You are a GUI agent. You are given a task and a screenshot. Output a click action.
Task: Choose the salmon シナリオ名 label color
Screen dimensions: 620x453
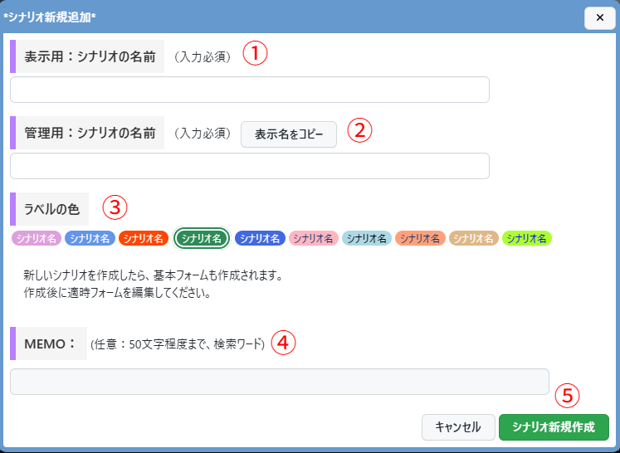pos(420,238)
